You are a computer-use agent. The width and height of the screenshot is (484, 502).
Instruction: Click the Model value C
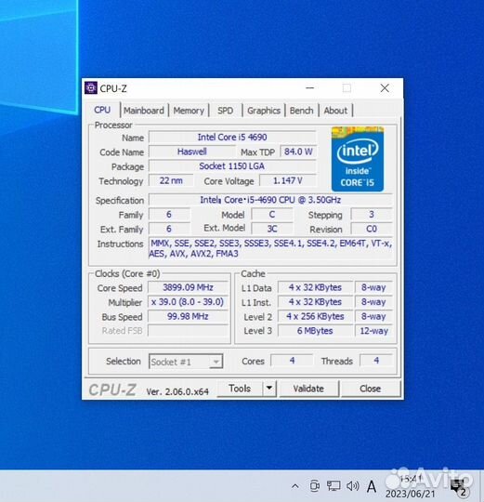[272, 215]
